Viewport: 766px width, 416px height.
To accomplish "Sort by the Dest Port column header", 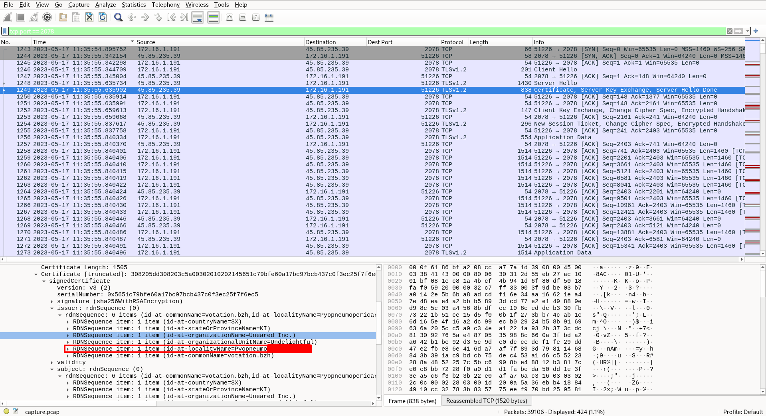I will pos(403,42).
